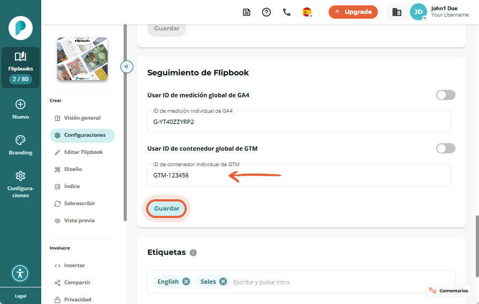Open the Comentarios feedback button

pyautogui.click(x=448, y=291)
